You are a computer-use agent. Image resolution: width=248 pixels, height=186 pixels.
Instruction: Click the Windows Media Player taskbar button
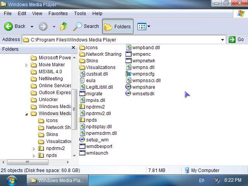pos(57,180)
